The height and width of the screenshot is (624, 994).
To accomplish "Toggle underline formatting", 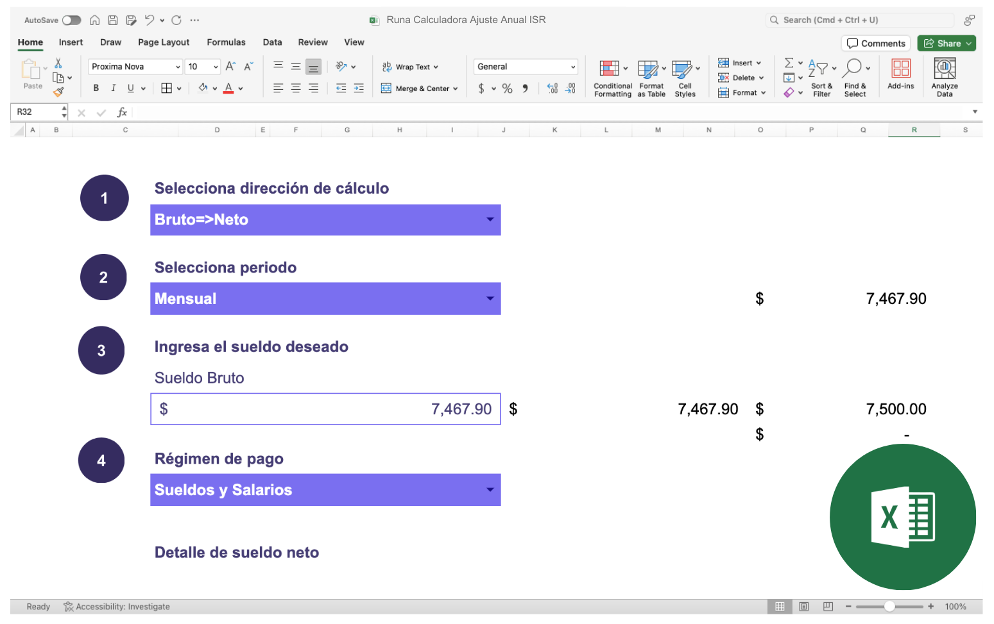I will point(131,88).
